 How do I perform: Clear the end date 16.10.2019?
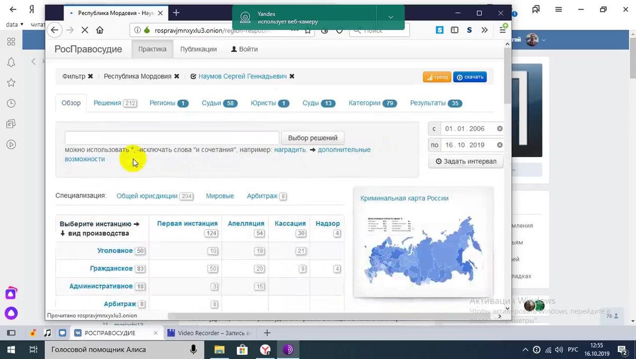[499, 145]
